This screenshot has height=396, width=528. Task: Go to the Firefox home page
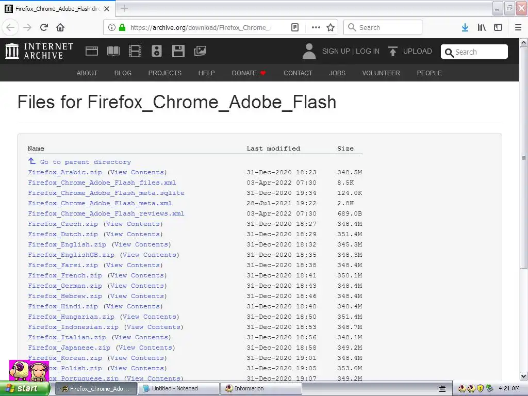60,27
